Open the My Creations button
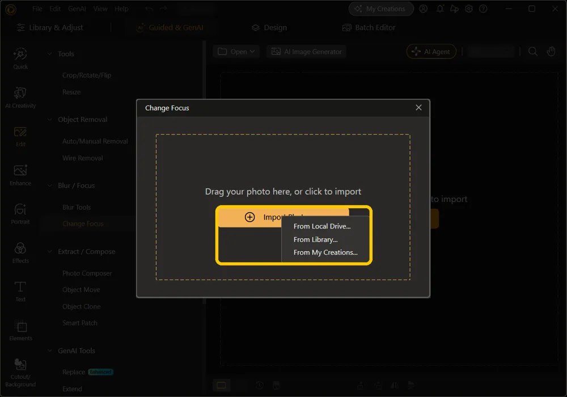The image size is (567, 397). (381, 9)
